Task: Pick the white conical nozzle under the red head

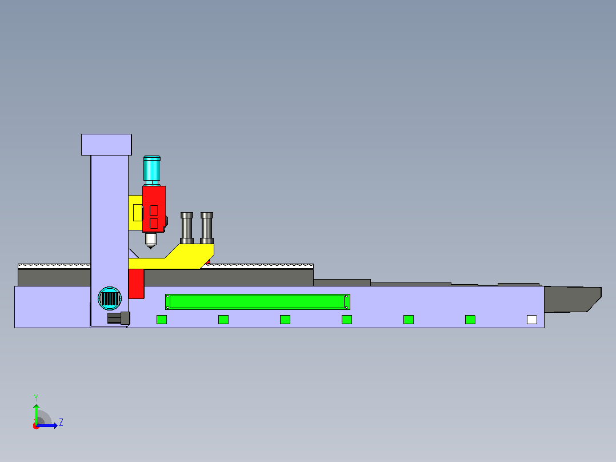Action: 150,241
